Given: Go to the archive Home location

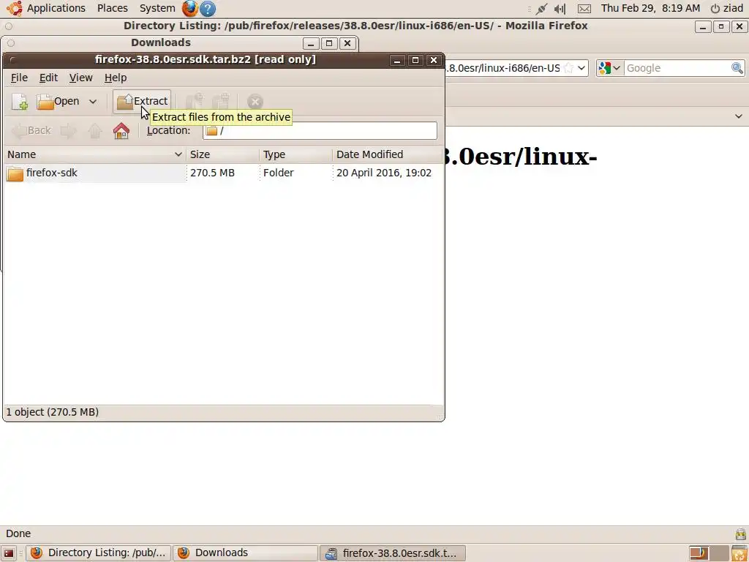Looking at the screenshot, I should click(121, 130).
